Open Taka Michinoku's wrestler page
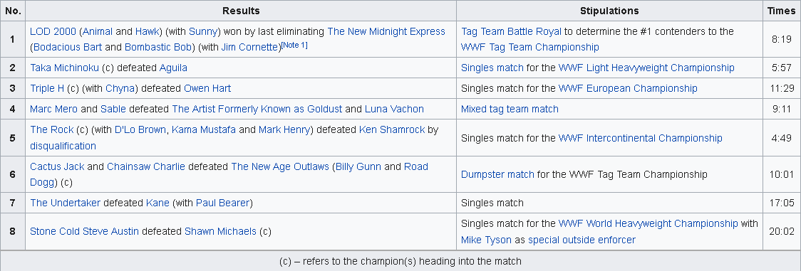Image resolution: width=801 pixels, height=271 pixels. pyautogui.click(x=64, y=68)
